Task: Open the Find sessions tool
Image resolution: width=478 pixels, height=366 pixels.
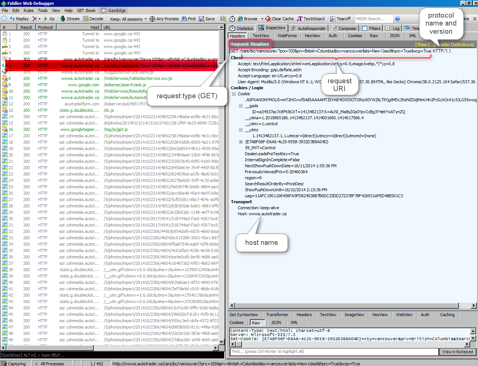Action: pyautogui.click(x=186, y=18)
